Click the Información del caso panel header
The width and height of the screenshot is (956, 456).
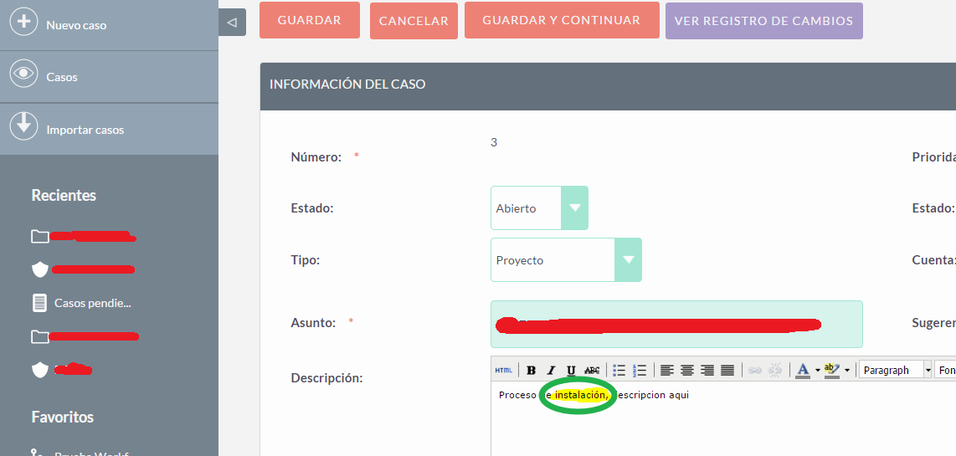[608, 85]
